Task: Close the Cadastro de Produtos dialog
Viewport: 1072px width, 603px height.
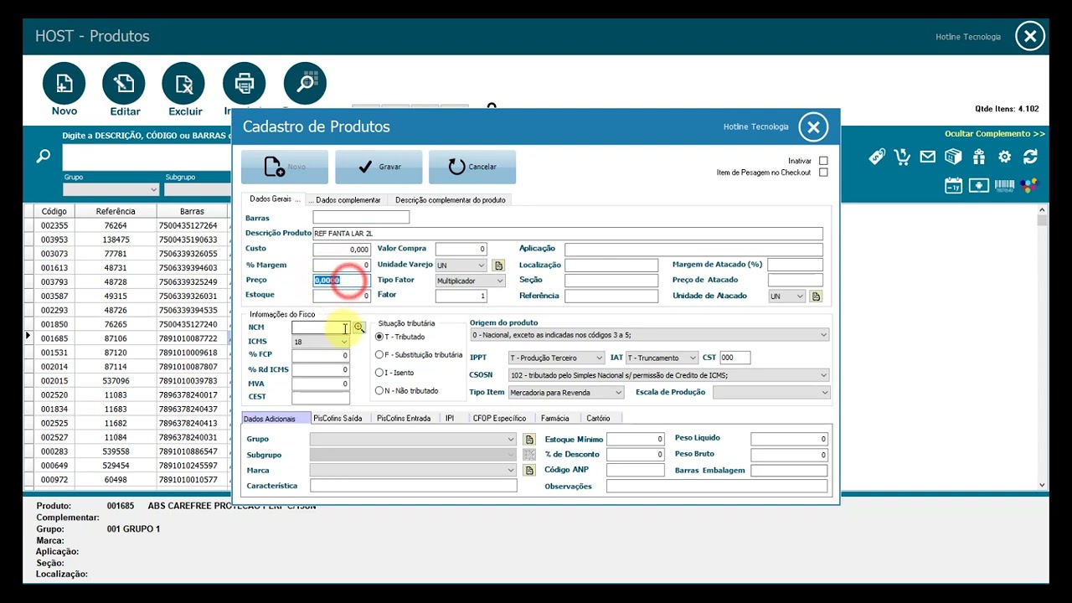Action: [x=813, y=127]
